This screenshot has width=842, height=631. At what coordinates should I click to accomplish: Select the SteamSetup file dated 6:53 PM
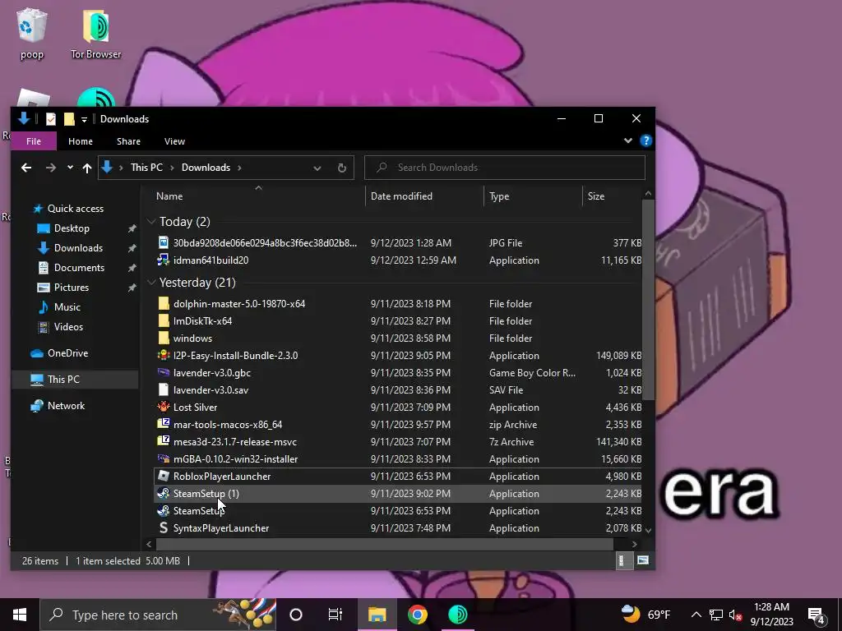[398, 511]
